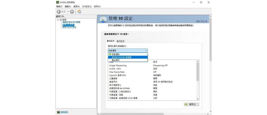Switch to the 程式設定 tab
This screenshot has width=267, height=115.
click(x=120, y=41)
